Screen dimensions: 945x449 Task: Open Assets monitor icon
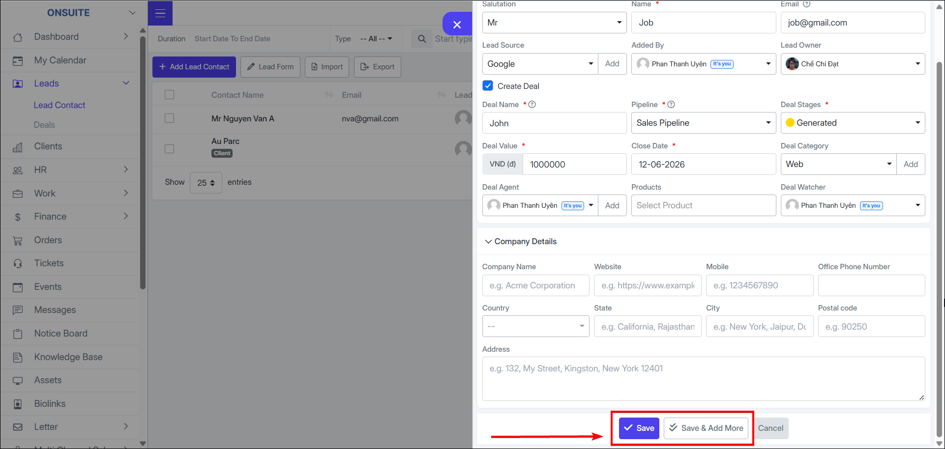coord(18,381)
